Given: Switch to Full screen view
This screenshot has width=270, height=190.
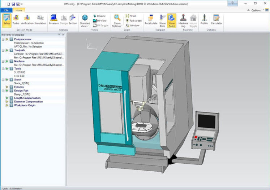Looking at the screenshot, I should [134, 21].
